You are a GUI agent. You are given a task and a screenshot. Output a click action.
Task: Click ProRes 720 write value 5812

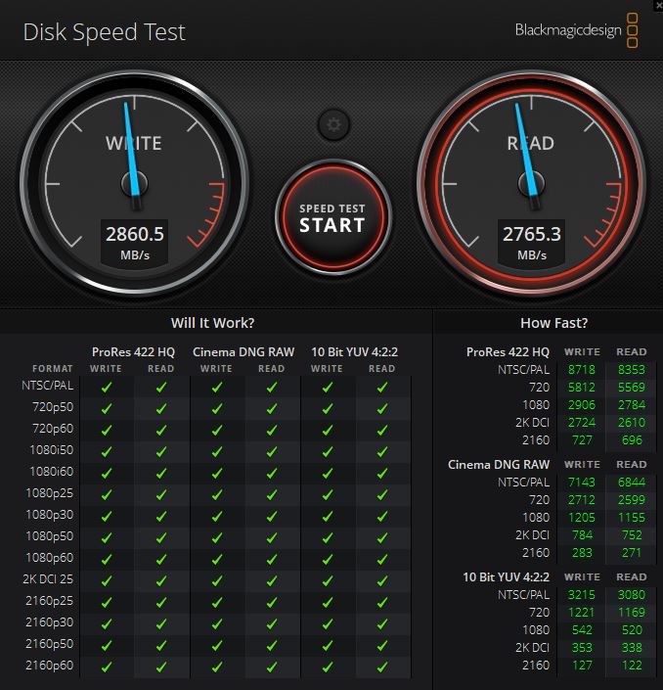[x=581, y=388]
